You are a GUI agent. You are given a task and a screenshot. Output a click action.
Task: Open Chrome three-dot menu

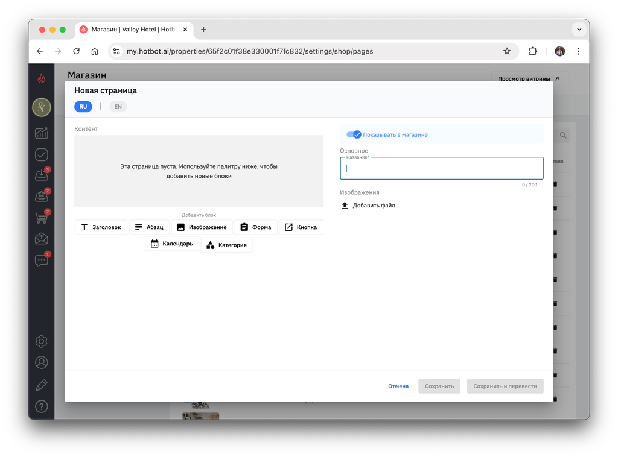pyautogui.click(x=578, y=51)
